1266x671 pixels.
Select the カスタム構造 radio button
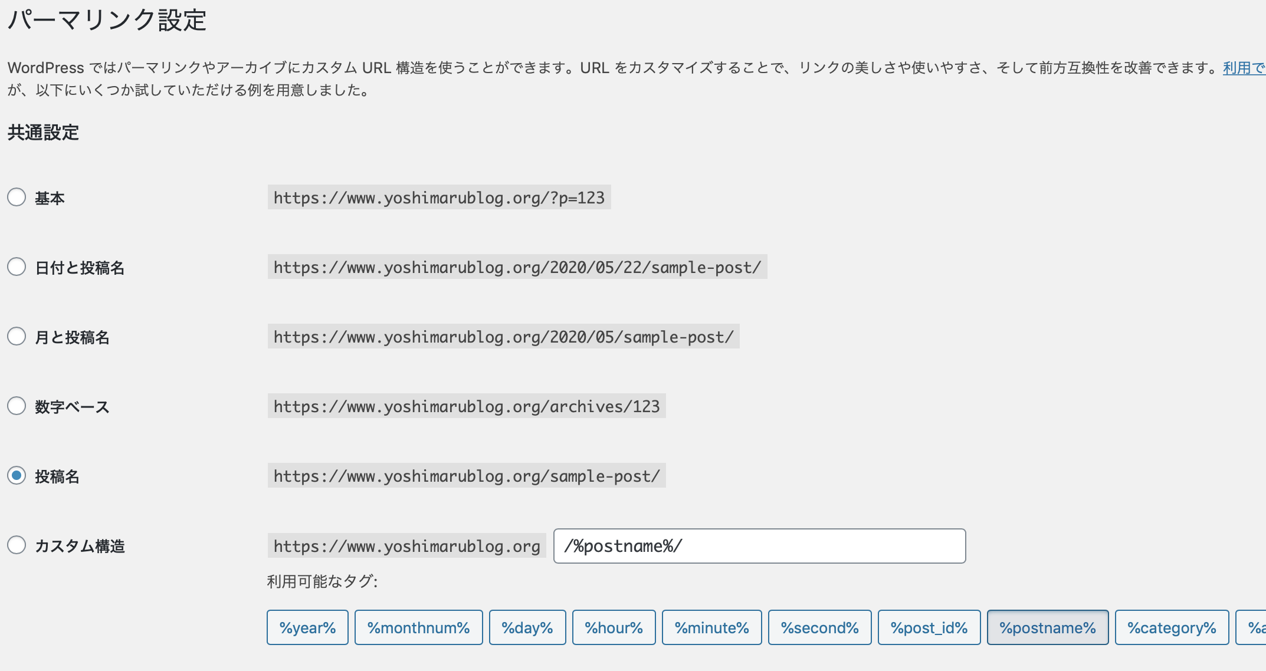[x=17, y=545]
